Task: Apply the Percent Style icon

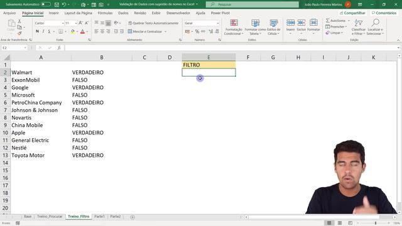Action: (197, 31)
